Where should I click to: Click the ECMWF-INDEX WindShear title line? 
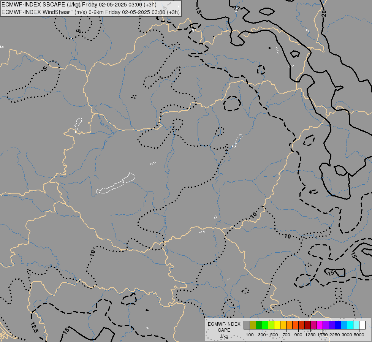coord(90,12)
